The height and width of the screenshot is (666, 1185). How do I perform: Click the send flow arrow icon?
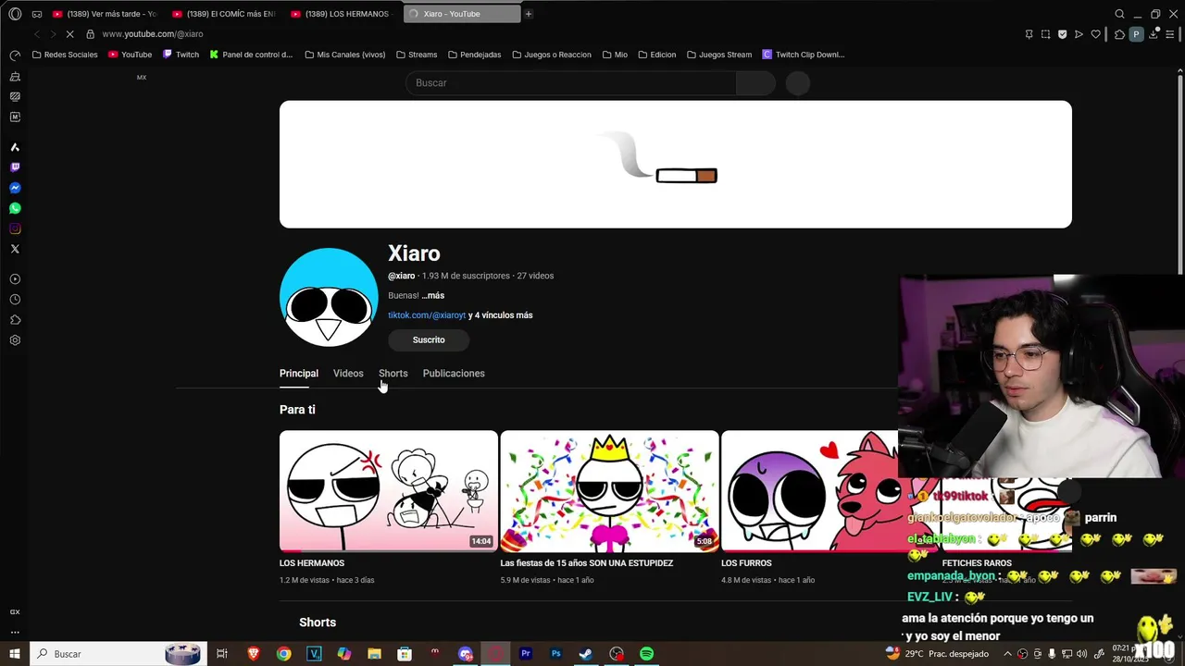click(x=1079, y=34)
